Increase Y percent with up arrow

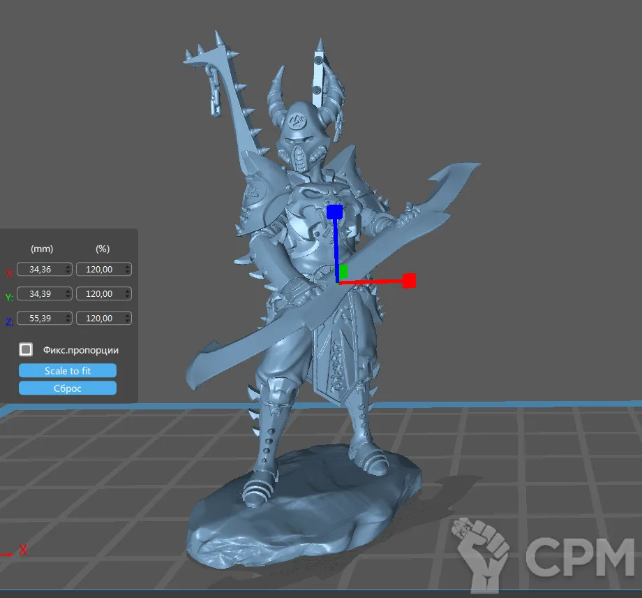coord(126,291)
